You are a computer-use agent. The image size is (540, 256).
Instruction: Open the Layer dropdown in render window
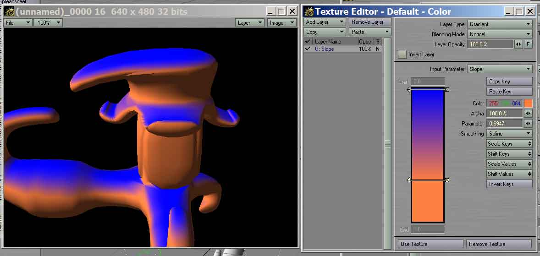coord(250,23)
